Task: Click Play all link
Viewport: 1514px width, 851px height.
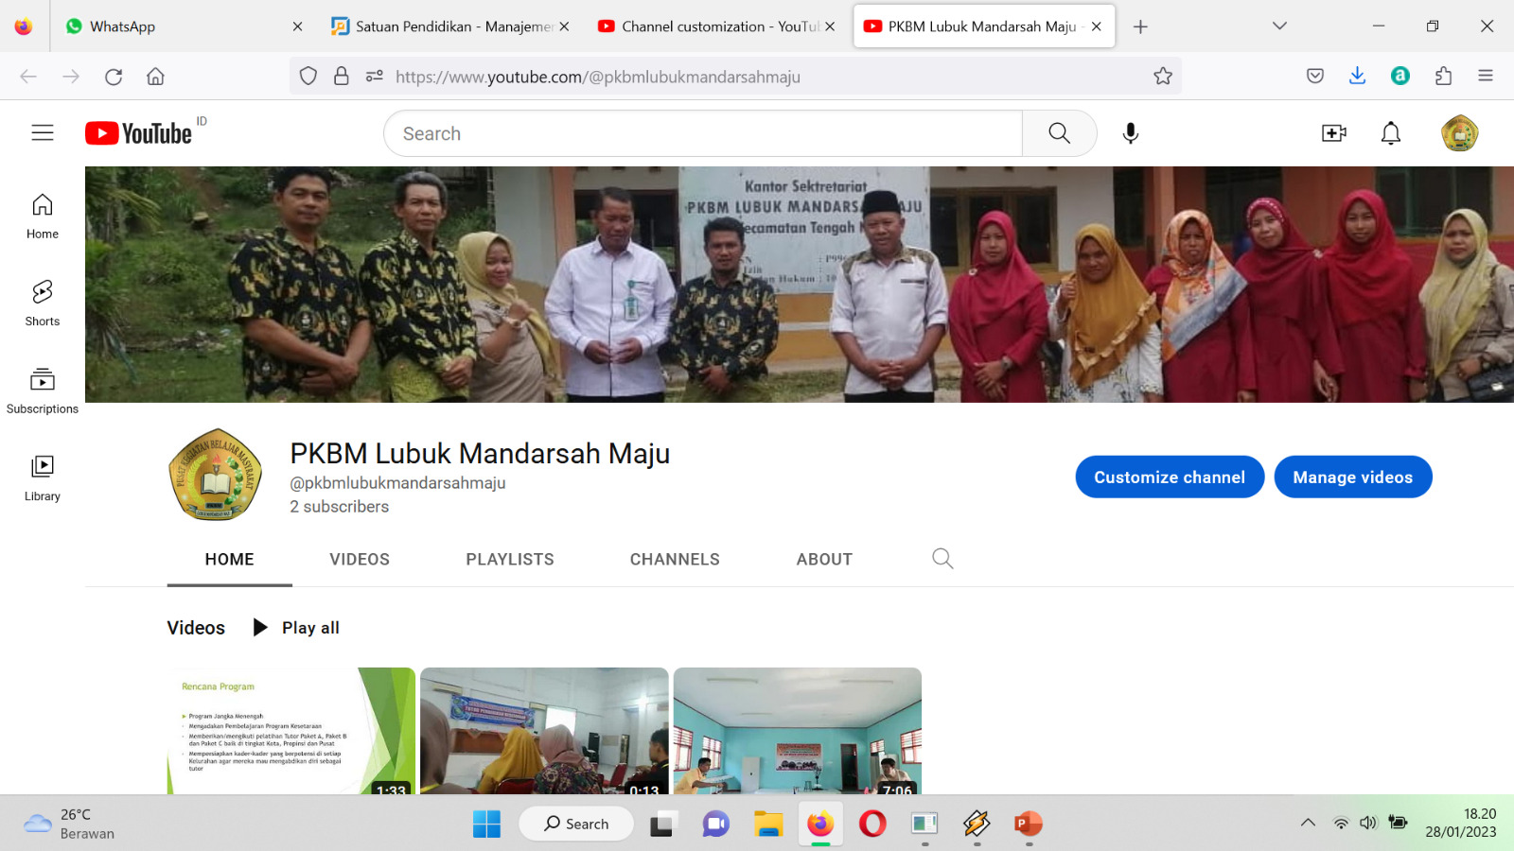Action: tap(297, 627)
